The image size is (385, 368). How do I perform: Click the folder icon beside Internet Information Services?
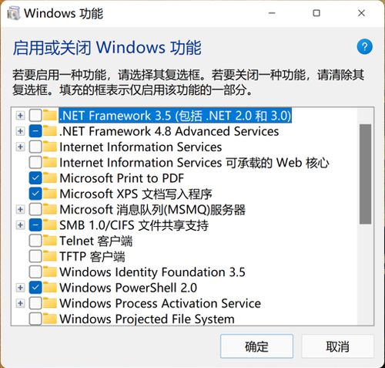[50, 147]
